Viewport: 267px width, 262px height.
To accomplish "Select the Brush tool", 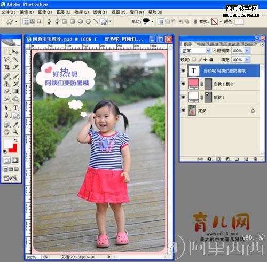I will [x=15, y=76].
